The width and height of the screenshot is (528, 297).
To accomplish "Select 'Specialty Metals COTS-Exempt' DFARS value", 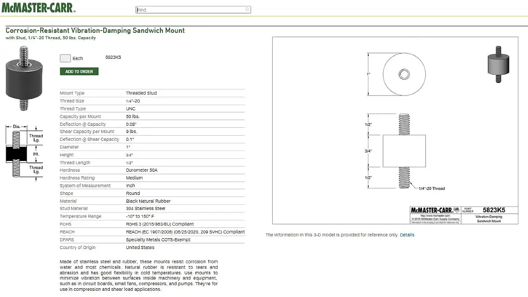I will (x=158, y=239).
